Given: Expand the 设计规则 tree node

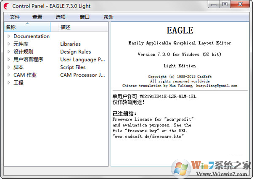Looking at the screenshot, I should click(x=9, y=51).
